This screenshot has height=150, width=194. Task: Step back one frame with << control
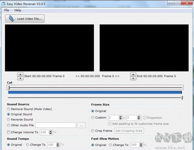coord(77,76)
